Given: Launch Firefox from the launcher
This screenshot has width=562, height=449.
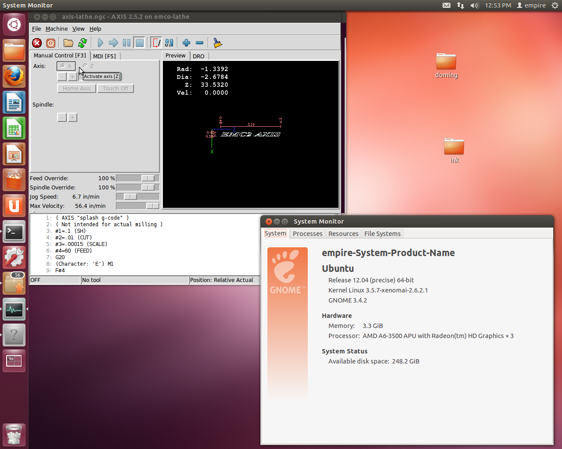Looking at the screenshot, I should pyautogui.click(x=14, y=76).
